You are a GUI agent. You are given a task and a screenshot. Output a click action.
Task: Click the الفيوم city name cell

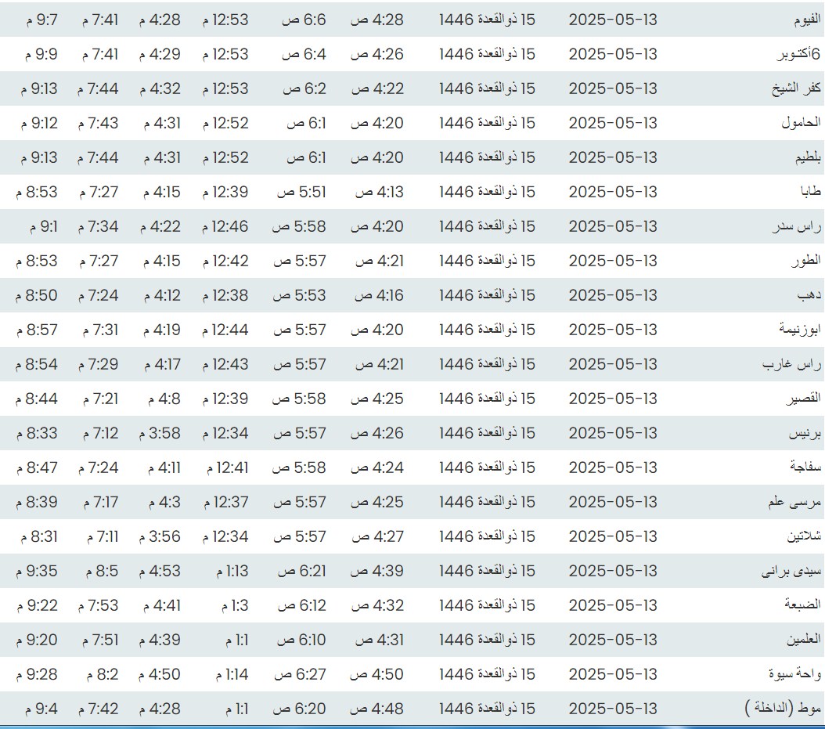point(802,20)
